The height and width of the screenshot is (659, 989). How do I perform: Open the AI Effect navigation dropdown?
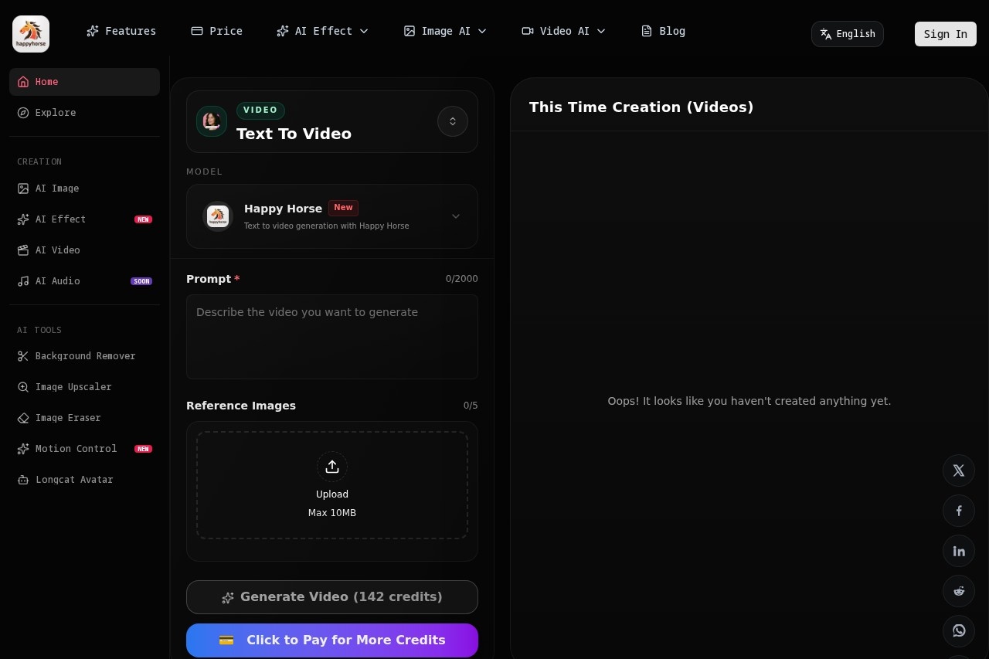click(x=322, y=31)
